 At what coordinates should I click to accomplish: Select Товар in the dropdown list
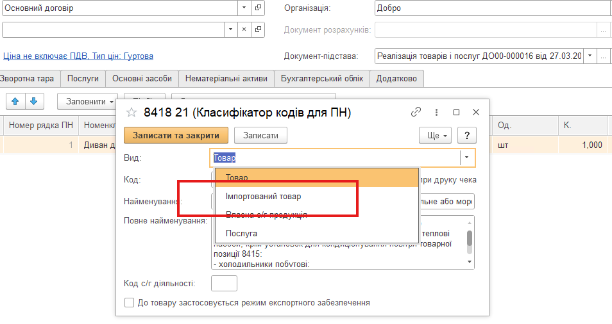[x=316, y=177]
